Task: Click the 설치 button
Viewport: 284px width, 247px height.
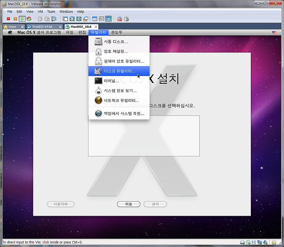Action: (x=155, y=204)
